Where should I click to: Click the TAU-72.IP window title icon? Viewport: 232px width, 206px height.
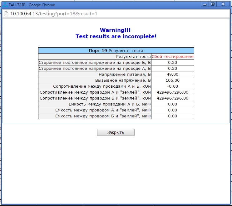(x=5, y=5)
